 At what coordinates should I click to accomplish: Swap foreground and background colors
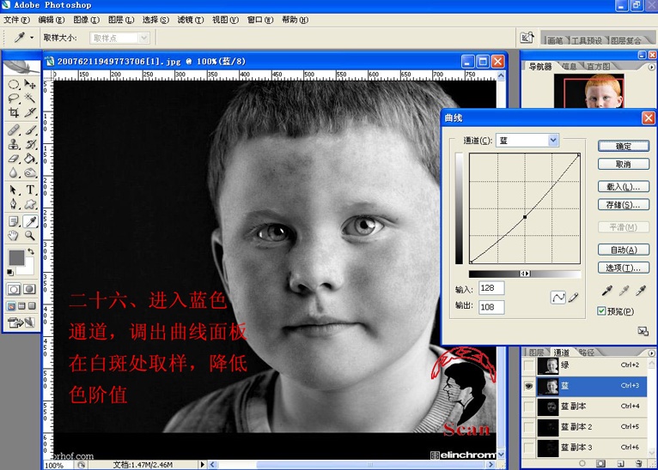[x=31, y=251]
